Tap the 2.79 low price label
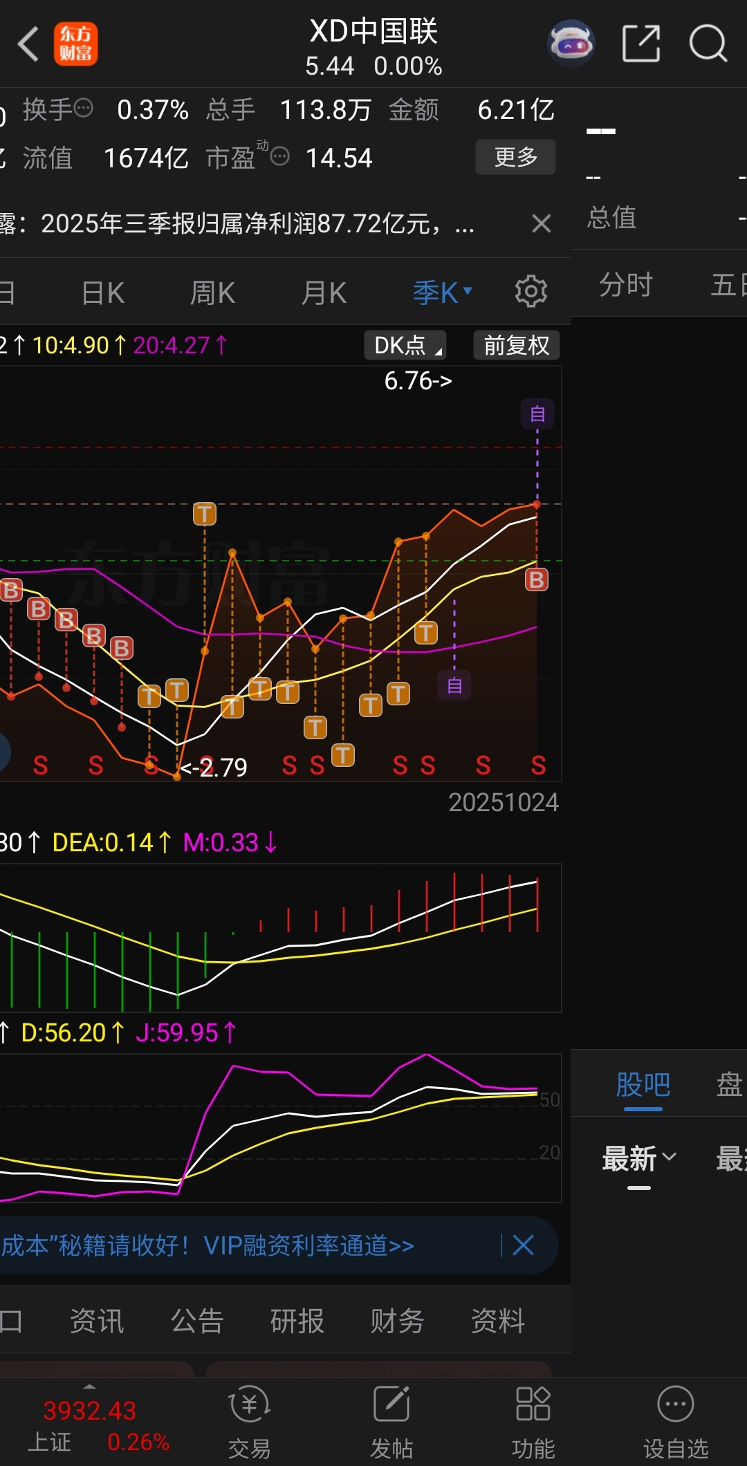This screenshot has width=747, height=1466. [214, 767]
